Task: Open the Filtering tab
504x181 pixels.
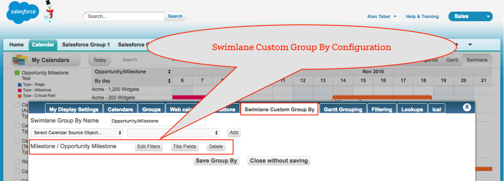Action: 382,109
